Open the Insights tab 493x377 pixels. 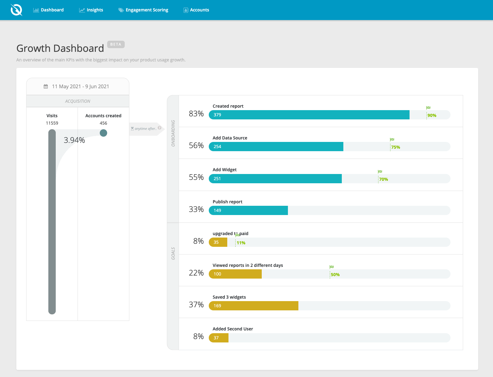coord(91,10)
